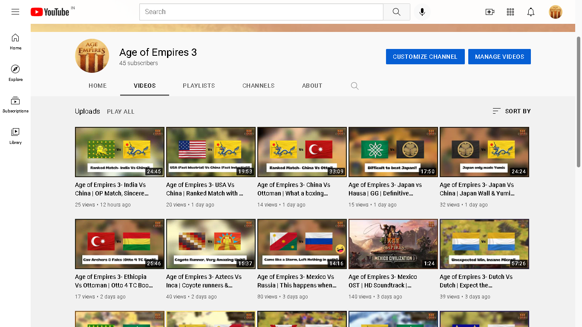This screenshot has height=327, width=582.
Task: Click '140 views • 3 days ago' text
Action: coord(375,297)
